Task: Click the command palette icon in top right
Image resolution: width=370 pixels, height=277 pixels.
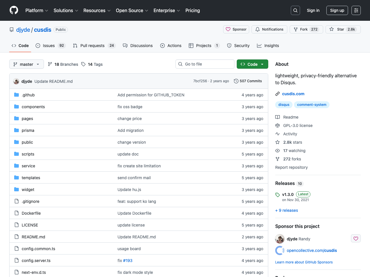Action: pyautogui.click(x=356, y=10)
